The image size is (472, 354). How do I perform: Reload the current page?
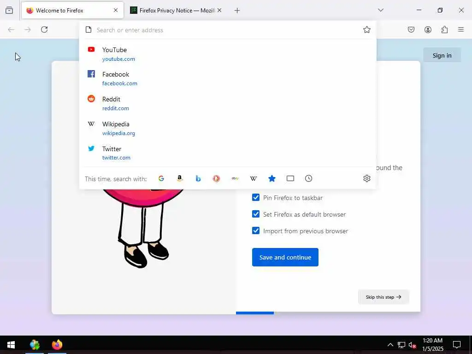coord(44,29)
